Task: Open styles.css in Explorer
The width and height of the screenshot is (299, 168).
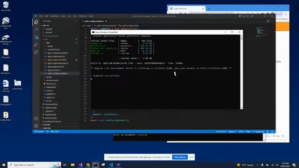Action: (50, 98)
